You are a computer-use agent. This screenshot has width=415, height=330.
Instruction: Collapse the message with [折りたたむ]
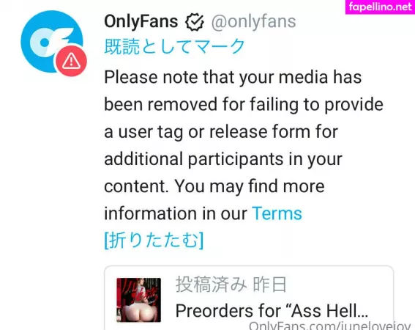coord(154,241)
